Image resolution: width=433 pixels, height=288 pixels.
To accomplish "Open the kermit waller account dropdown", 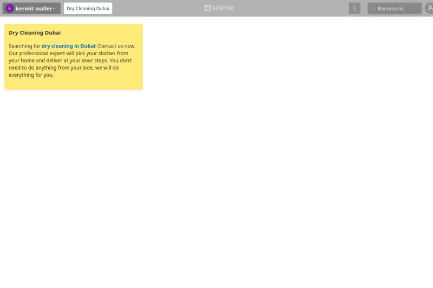I will point(31,8).
